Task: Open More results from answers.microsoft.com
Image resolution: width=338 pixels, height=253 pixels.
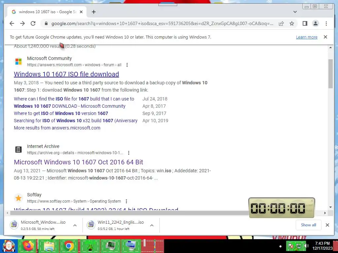Action: pos(57,128)
